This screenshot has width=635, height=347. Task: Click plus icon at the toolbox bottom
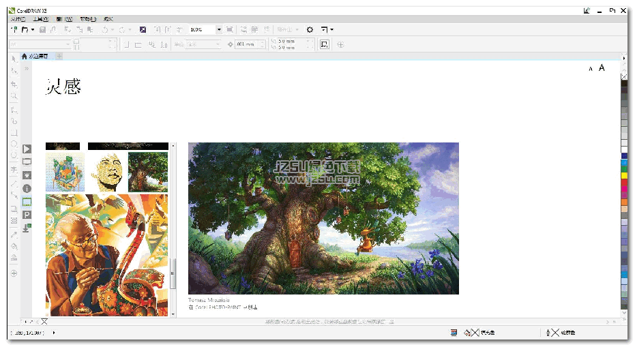click(x=14, y=273)
